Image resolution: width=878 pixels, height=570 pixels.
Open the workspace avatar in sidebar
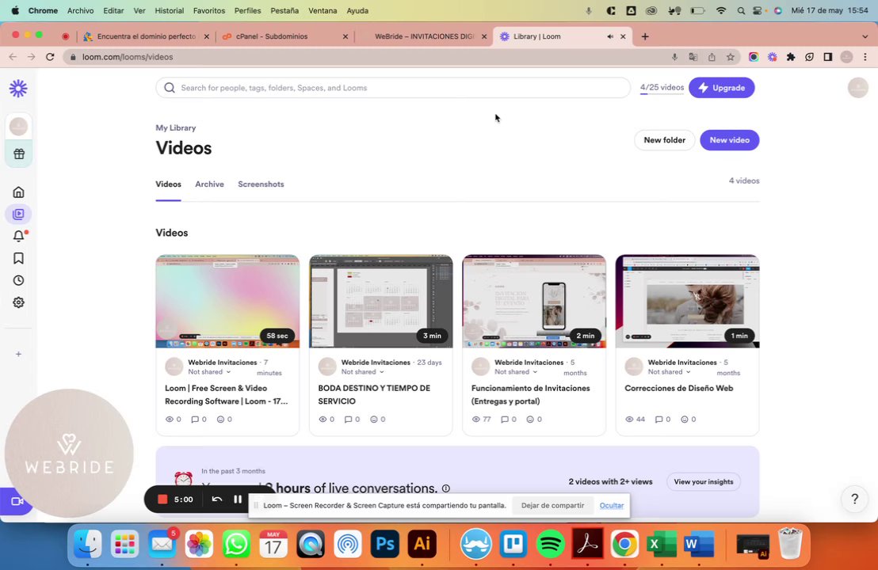(x=18, y=127)
